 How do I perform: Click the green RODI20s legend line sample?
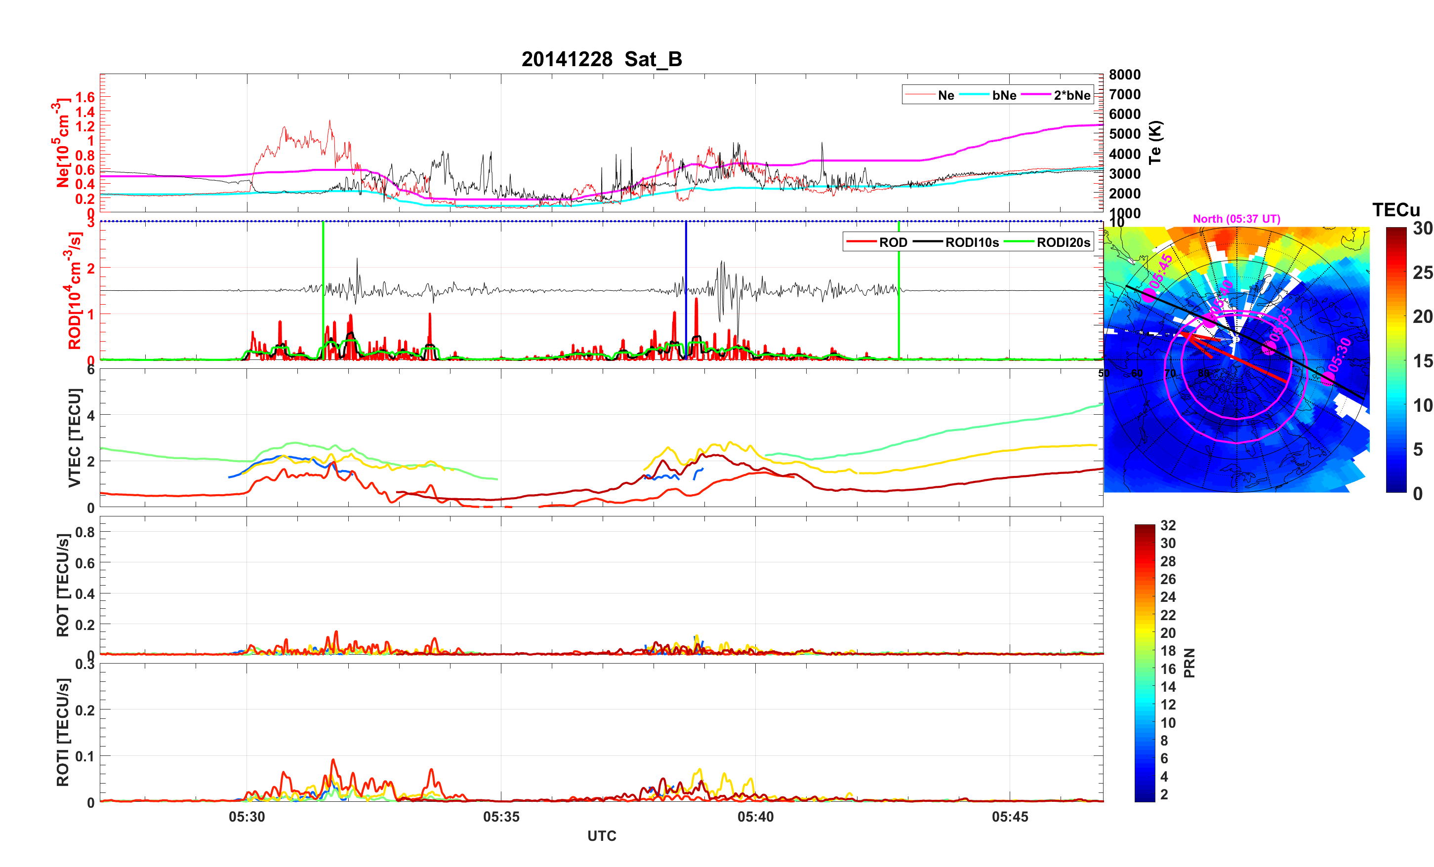pyautogui.click(x=1019, y=242)
